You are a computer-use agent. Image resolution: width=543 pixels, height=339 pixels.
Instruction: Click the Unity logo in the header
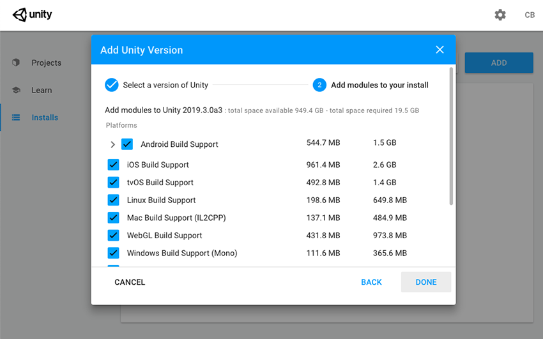[x=32, y=15]
